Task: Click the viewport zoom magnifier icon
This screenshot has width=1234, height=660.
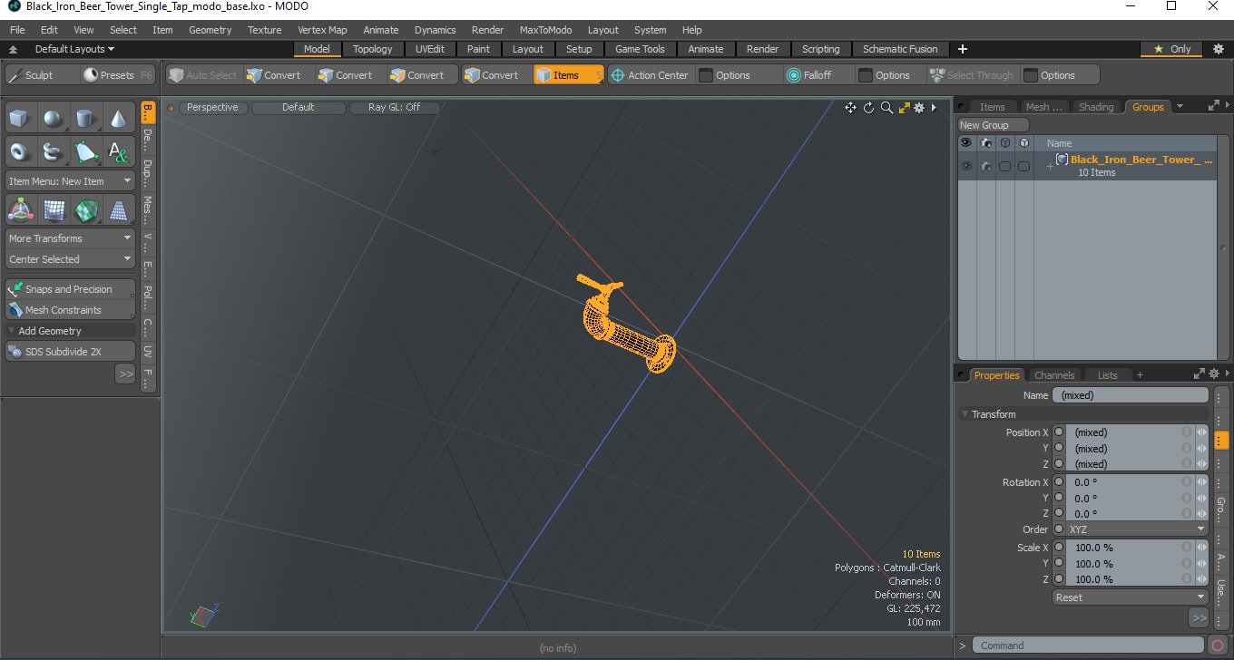Action: (x=886, y=108)
